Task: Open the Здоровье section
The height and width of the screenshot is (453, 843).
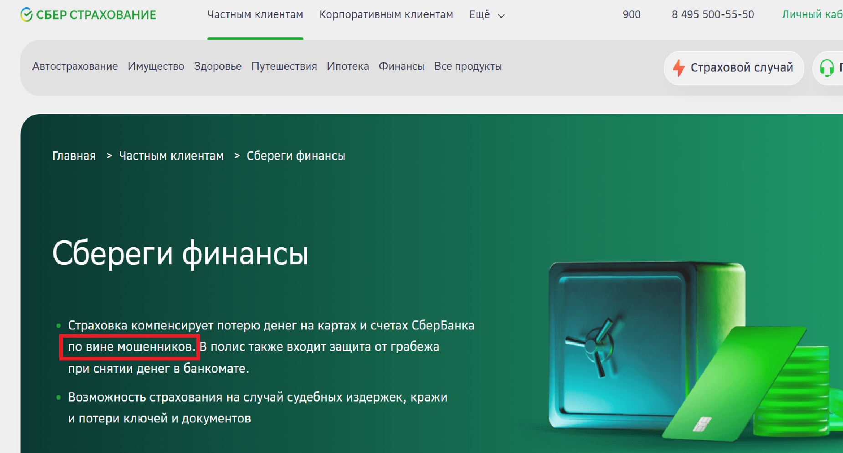Action: click(218, 67)
